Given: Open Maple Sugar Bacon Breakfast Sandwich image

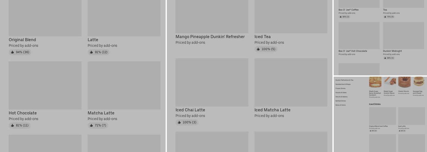Looking at the screenshot, I should click(x=375, y=82).
